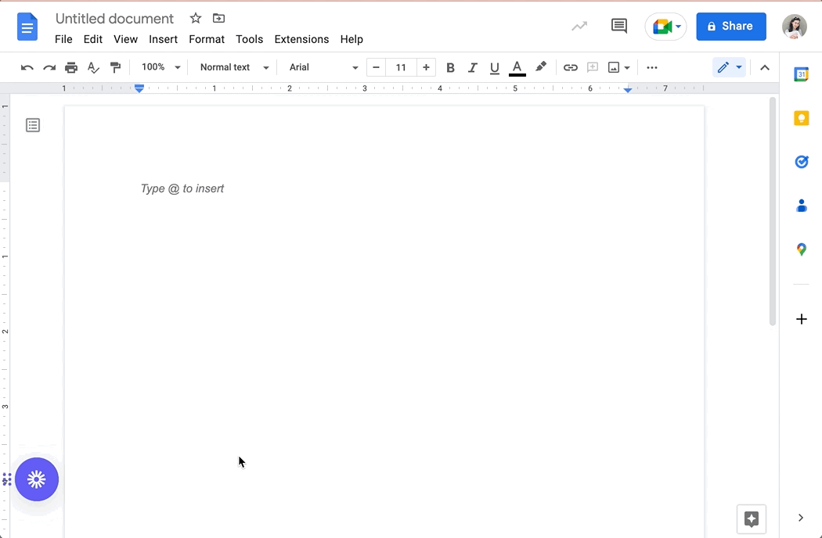Open Google Calendar in side panel
This screenshot has height=538, width=822.
pyautogui.click(x=801, y=74)
